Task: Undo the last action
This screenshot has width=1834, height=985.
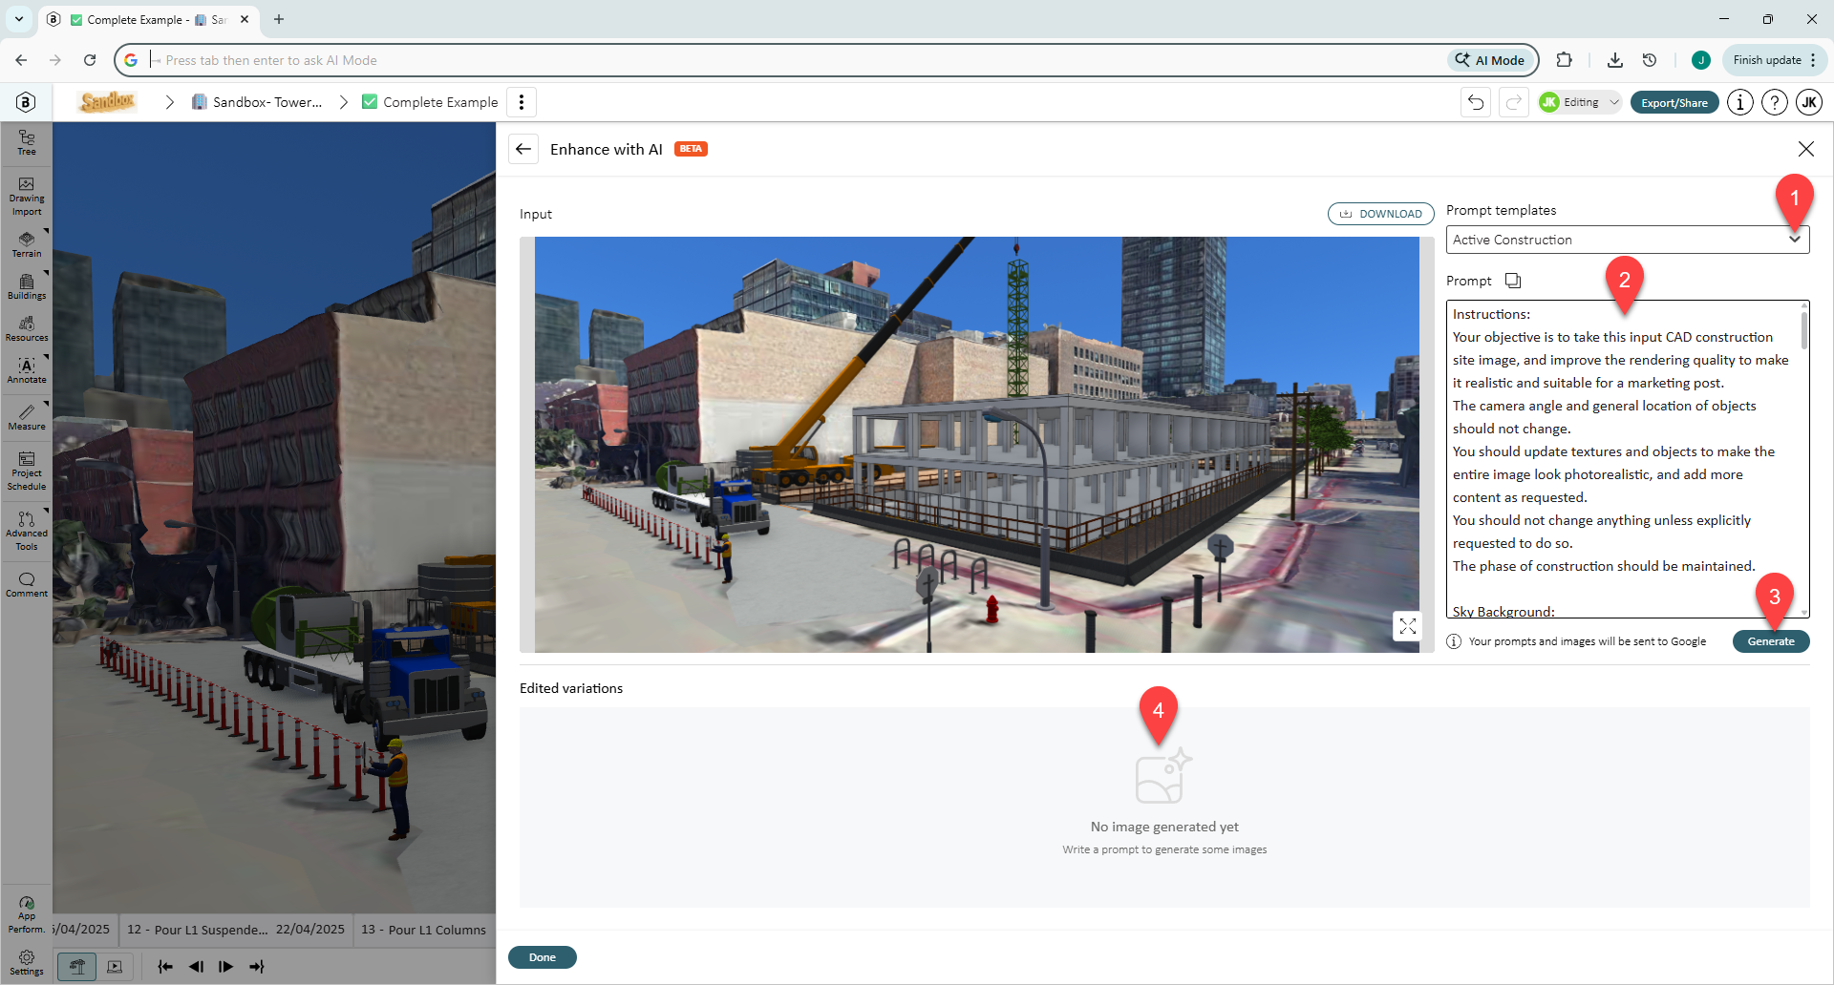Action: pos(1476,102)
